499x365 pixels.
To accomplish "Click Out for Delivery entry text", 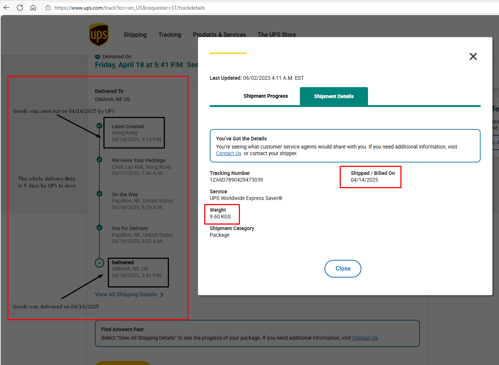I will [142, 235].
